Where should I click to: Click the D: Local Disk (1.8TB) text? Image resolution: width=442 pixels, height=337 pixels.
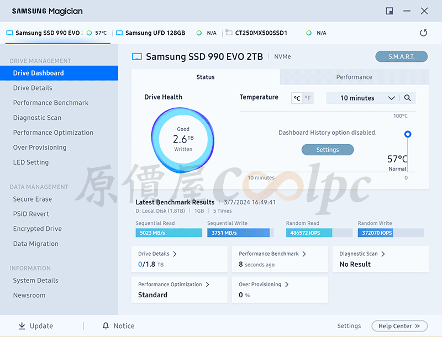tap(160, 211)
